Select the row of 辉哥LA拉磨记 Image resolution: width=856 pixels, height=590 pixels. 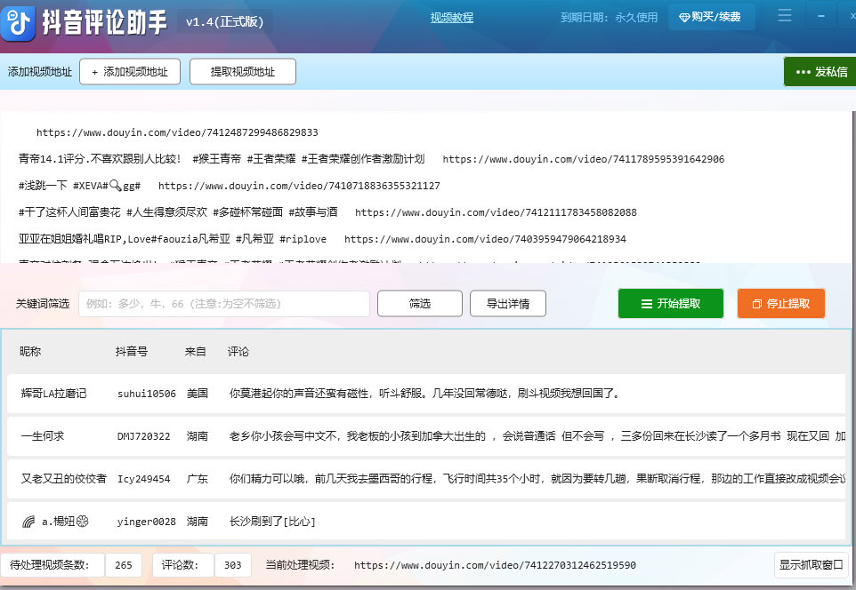[426, 394]
